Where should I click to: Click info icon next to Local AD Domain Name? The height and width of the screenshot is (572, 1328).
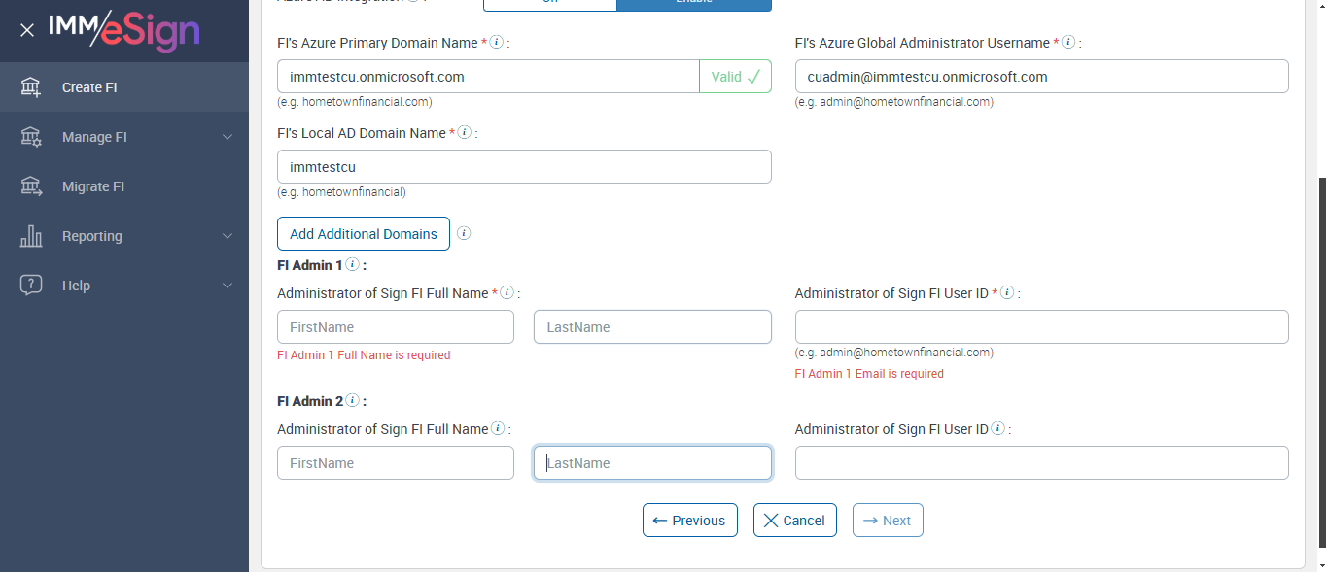pos(465,132)
